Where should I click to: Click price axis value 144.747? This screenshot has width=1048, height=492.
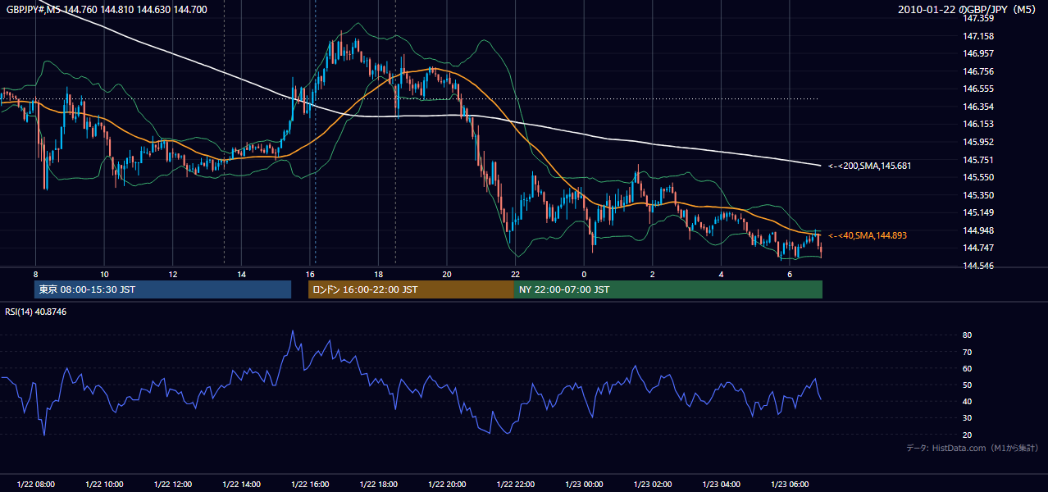click(x=978, y=248)
